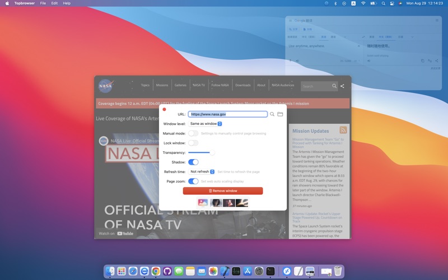Disable the Page zoom switch
Viewport: 448px width, 280px height.
(193, 181)
